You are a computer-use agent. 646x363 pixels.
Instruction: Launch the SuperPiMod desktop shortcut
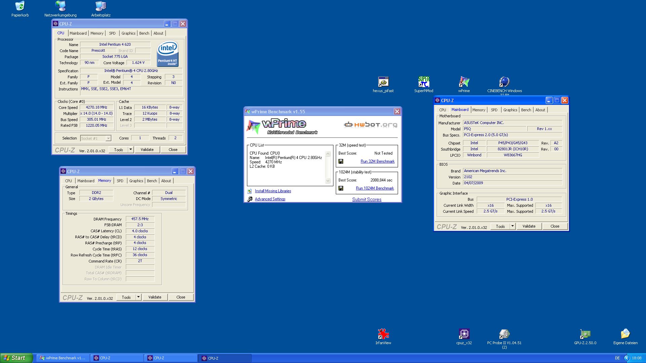[x=424, y=82]
